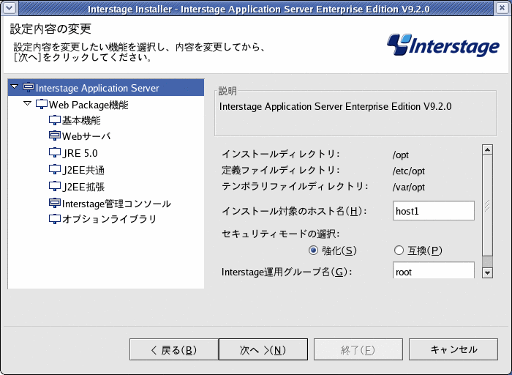The height and width of the screenshot is (375, 512).
Task: Click the Webサーバ feature icon
Action: click(x=55, y=135)
